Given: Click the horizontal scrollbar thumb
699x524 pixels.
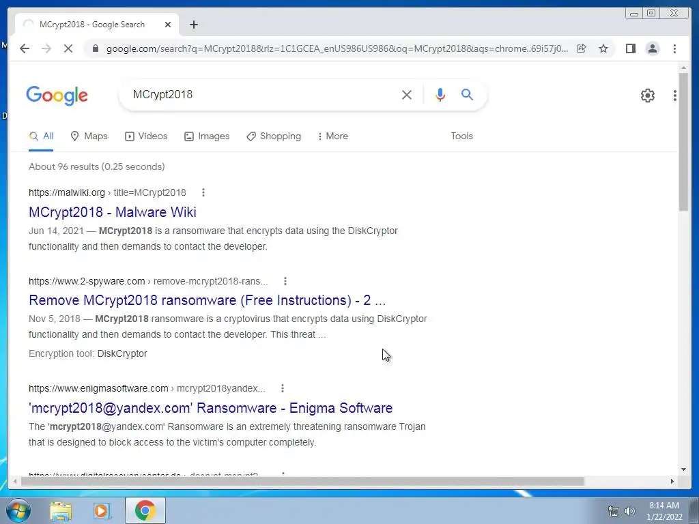Looking at the screenshot, I should [302, 481].
